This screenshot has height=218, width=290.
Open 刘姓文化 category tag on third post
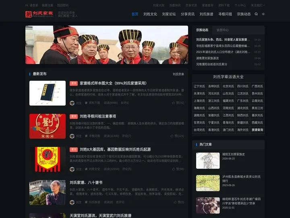coord(93,169)
